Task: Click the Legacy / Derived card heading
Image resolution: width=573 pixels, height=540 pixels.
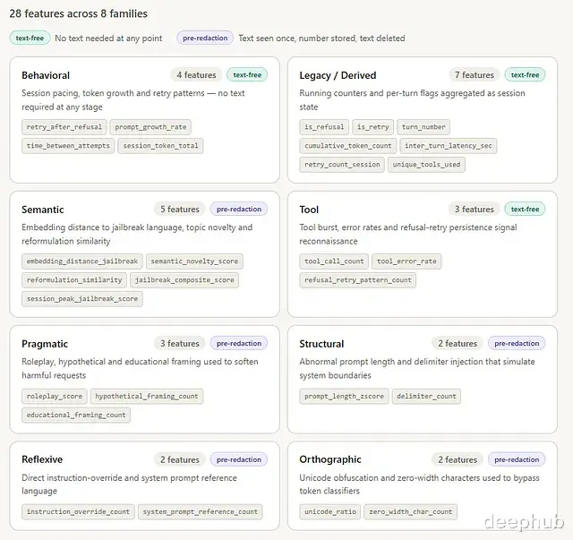Action: pyautogui.click(x=338, y=75)
